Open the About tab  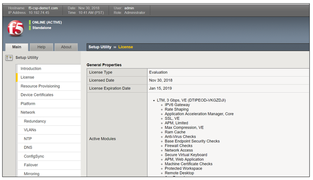point(66,47)
